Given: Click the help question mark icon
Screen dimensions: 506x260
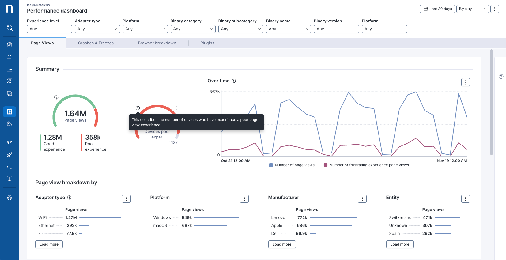Looking at the screenshot, I should pyautogui.click(x=501, y=77).
